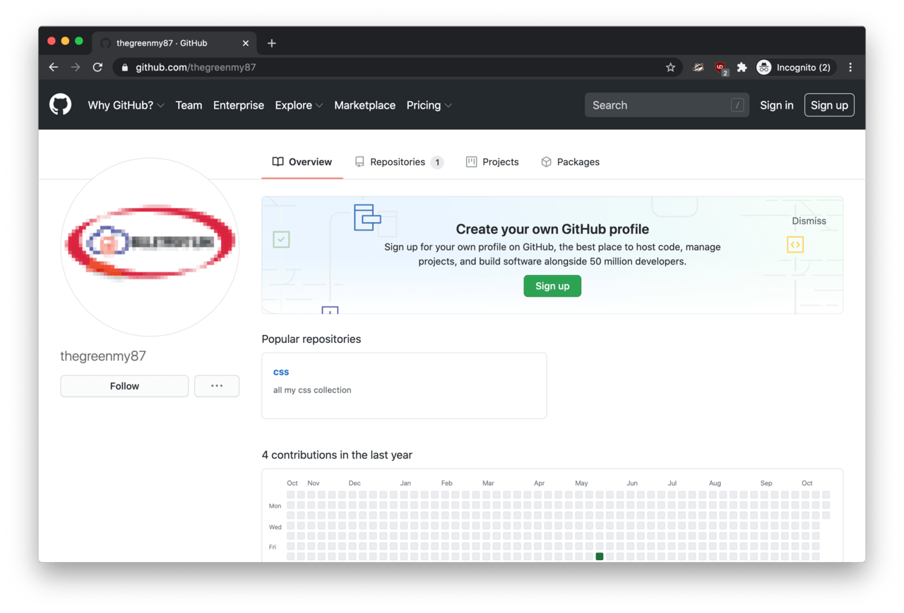Click the dark green contribution square in May
Screen dimensions: 904x613
[600, 557]
